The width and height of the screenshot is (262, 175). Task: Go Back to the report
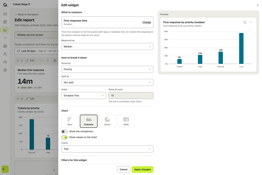(x=27, y=14)
